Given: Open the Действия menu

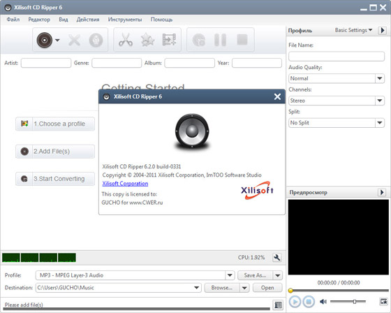Looking at the screenshot, I should (88, 20).
